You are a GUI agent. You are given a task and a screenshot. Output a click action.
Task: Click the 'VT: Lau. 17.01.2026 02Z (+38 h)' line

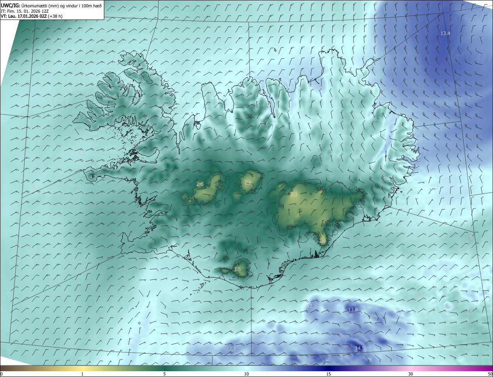click(x=32, y=16)
